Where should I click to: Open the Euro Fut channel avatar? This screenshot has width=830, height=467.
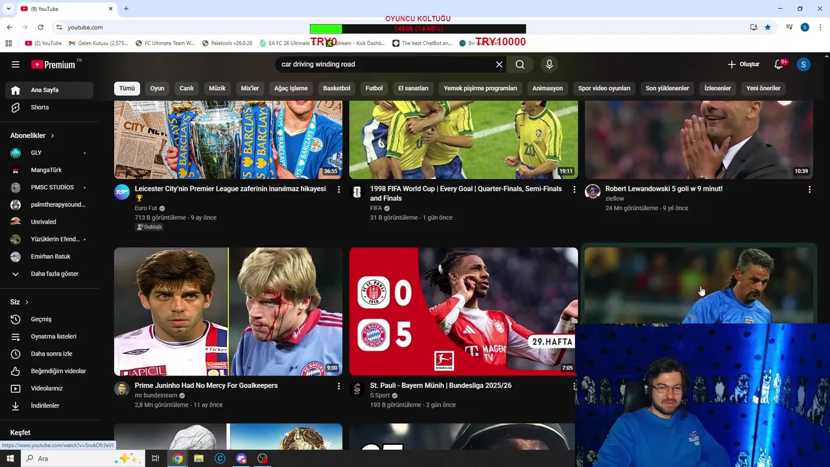pyautogui.click(x=122, y=192)
